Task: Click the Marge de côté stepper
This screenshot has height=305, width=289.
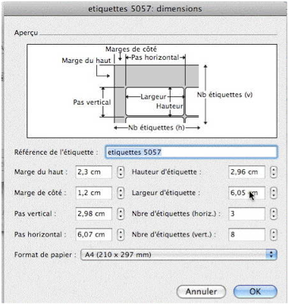Action: coord(121,193)
